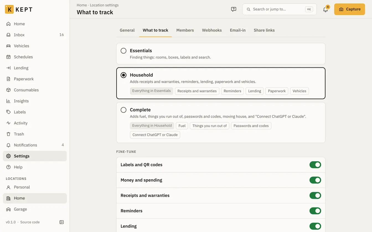Click the Paperwork chip in Household
Image resolution: width=372 pixels, height=232 pixels.
tap(277, 91)
